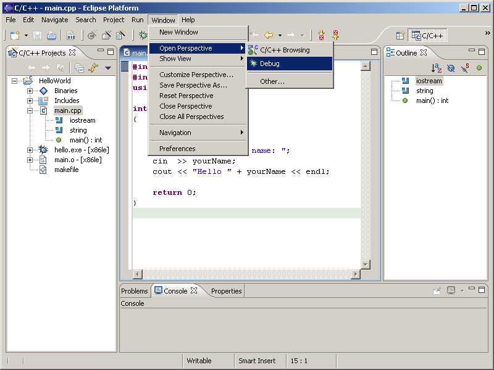Toggle Link with Editor in C/C++ Projects
This screenshot has height=370, width=494.
[93, 68]
